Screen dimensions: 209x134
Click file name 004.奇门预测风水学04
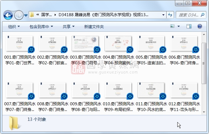pyautogui.click(x=119, y=60)
